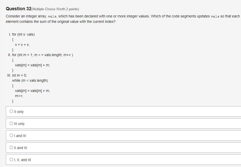Select the "II and III" radio button
The width and height of the screenshot is (241, 167).
11,147
